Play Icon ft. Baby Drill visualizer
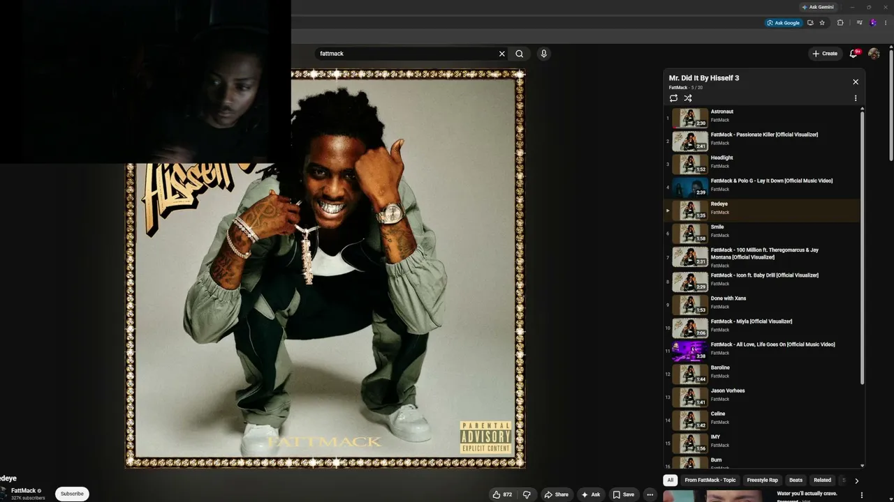This screenshot has width=894, height=502. pyautogui.click(x=762, y=282)
